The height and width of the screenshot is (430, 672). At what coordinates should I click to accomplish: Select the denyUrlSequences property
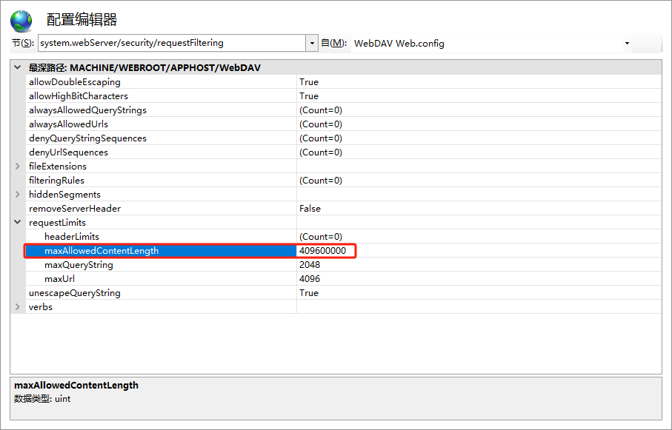point(68,152)
